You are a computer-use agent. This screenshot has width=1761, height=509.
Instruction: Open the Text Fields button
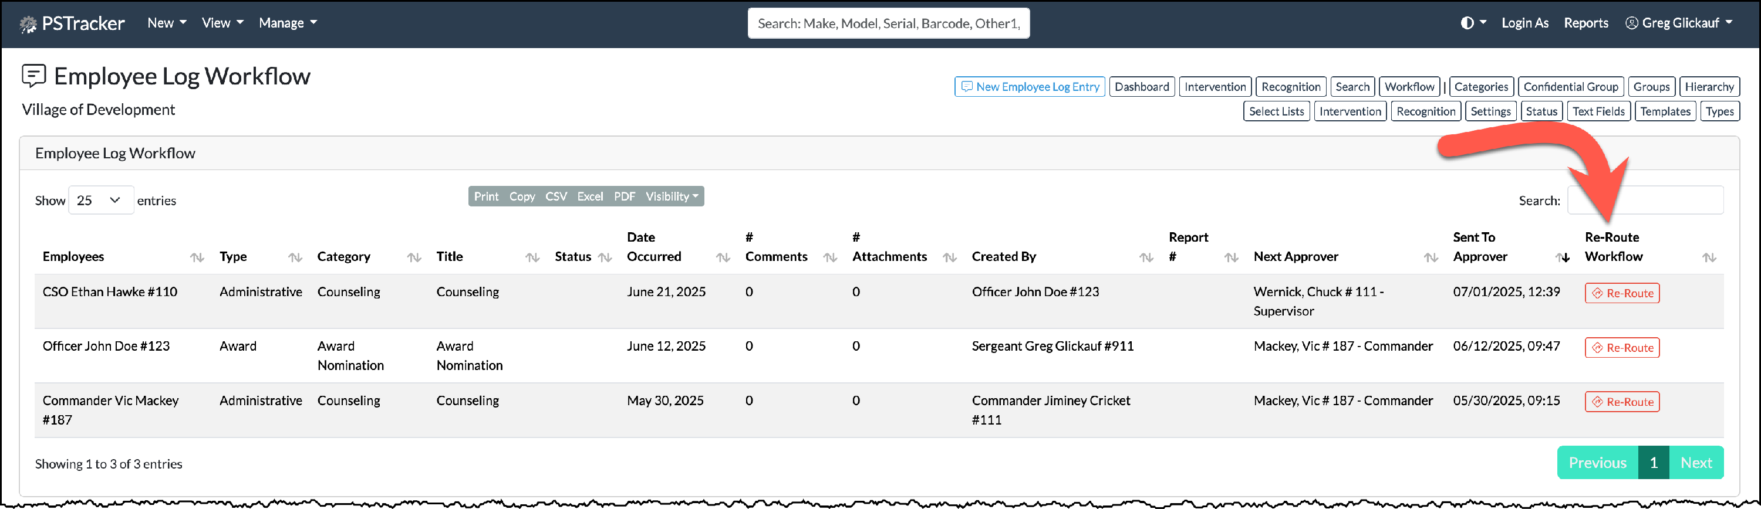[x=1598, y=111]
